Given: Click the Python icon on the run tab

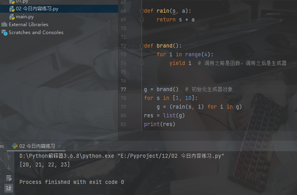Looking at the screenshot, I should [x=15, y=146].
